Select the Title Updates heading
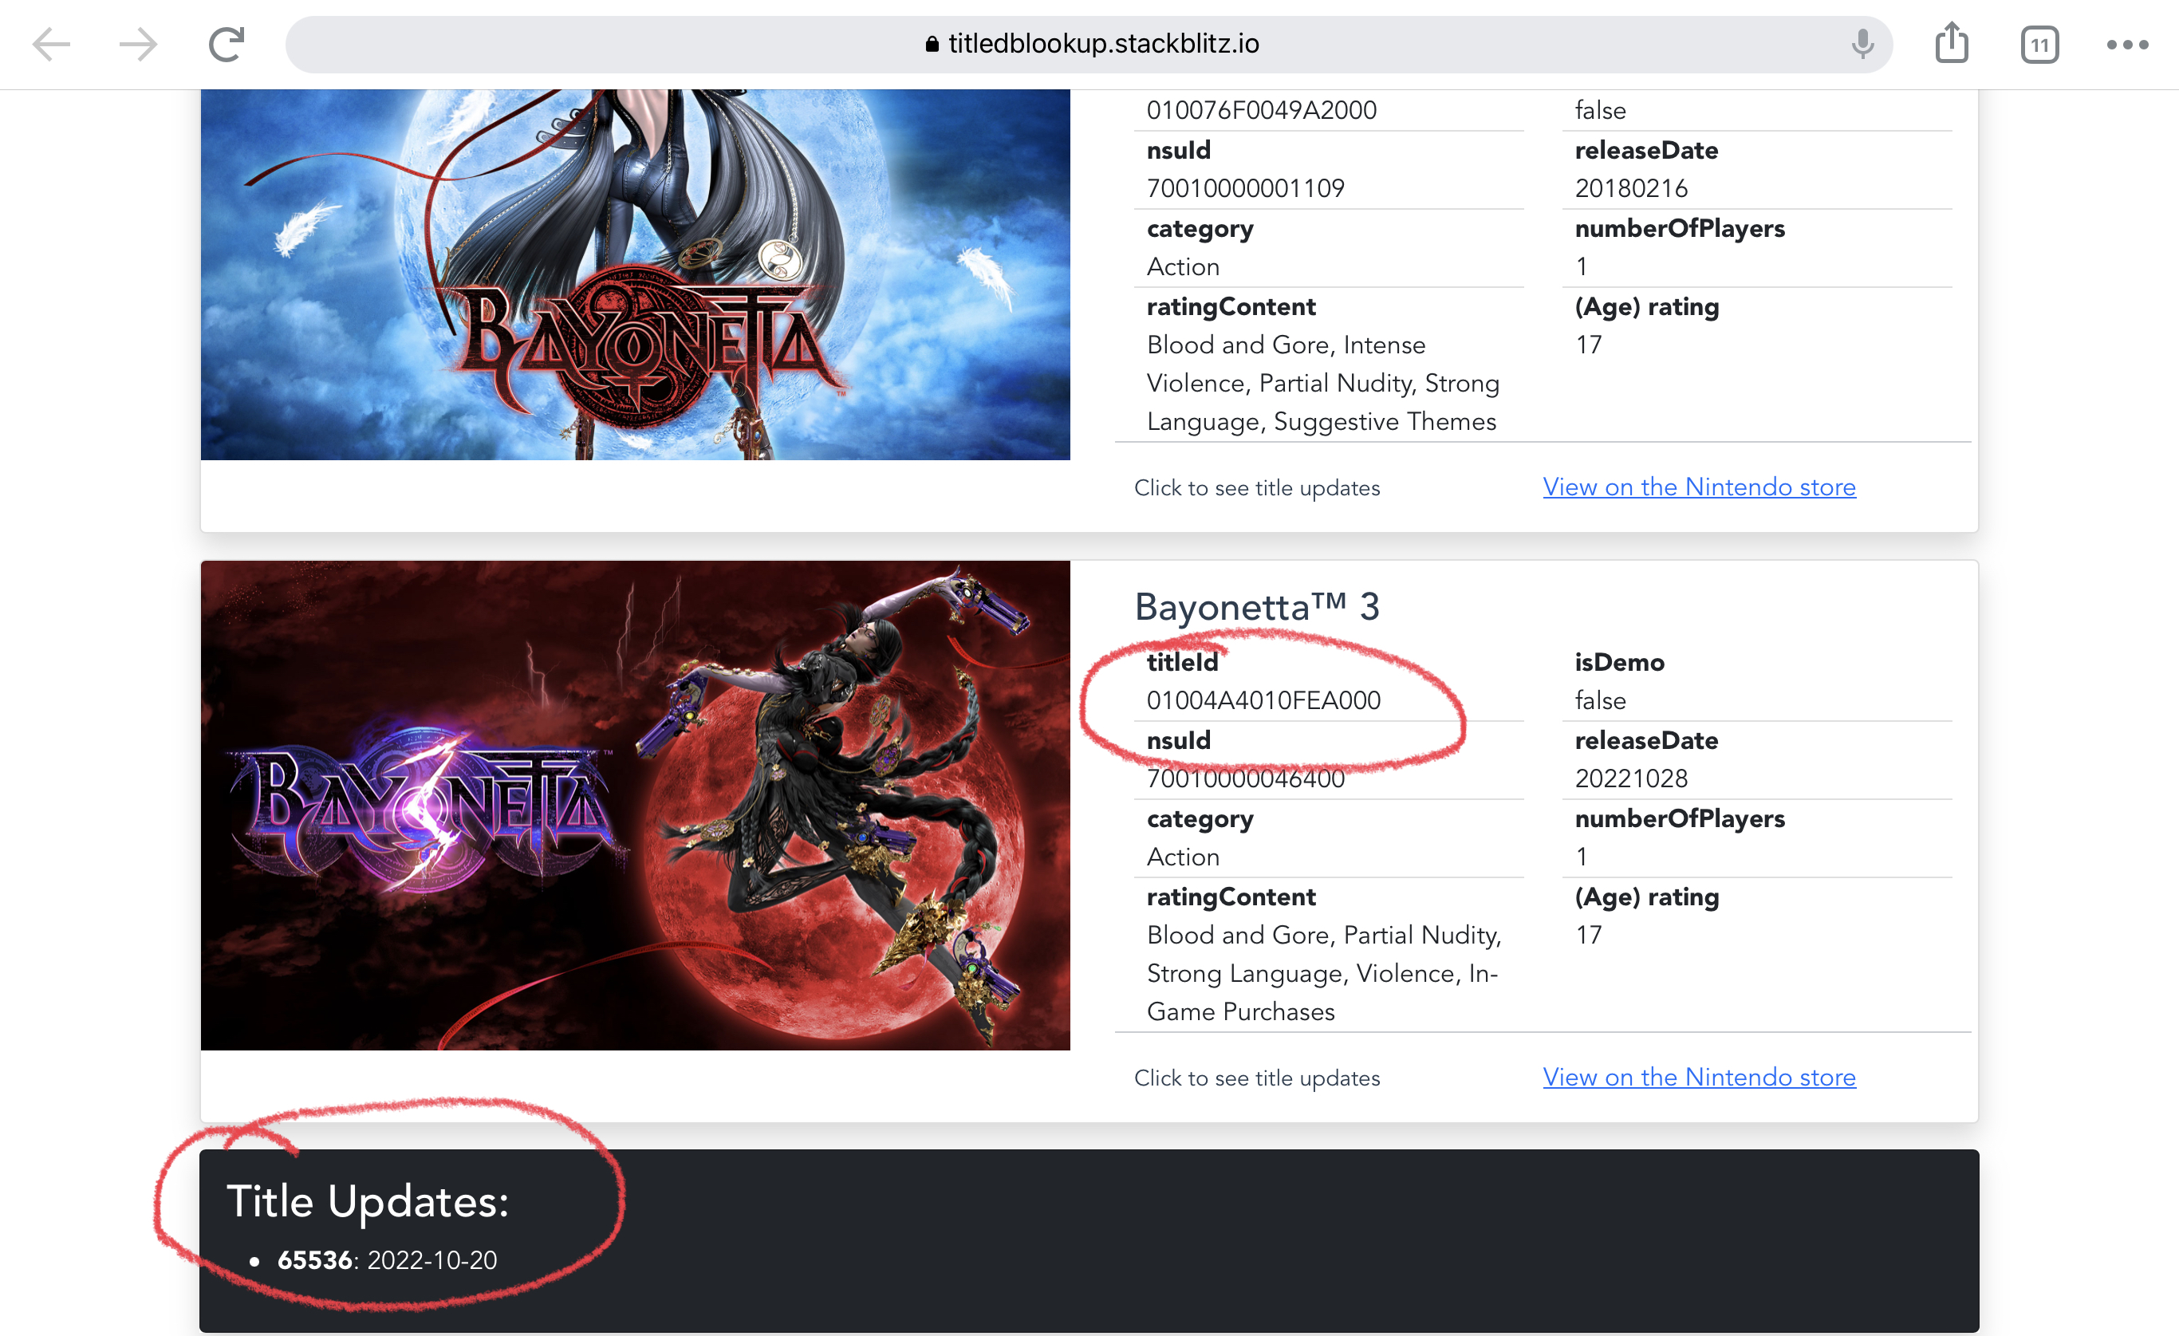The height and width of the screenshot is (1336, 2179). (368, 1202)
